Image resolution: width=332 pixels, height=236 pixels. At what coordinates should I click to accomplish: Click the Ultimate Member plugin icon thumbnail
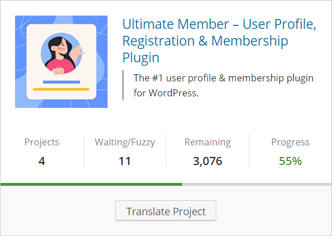61,62
